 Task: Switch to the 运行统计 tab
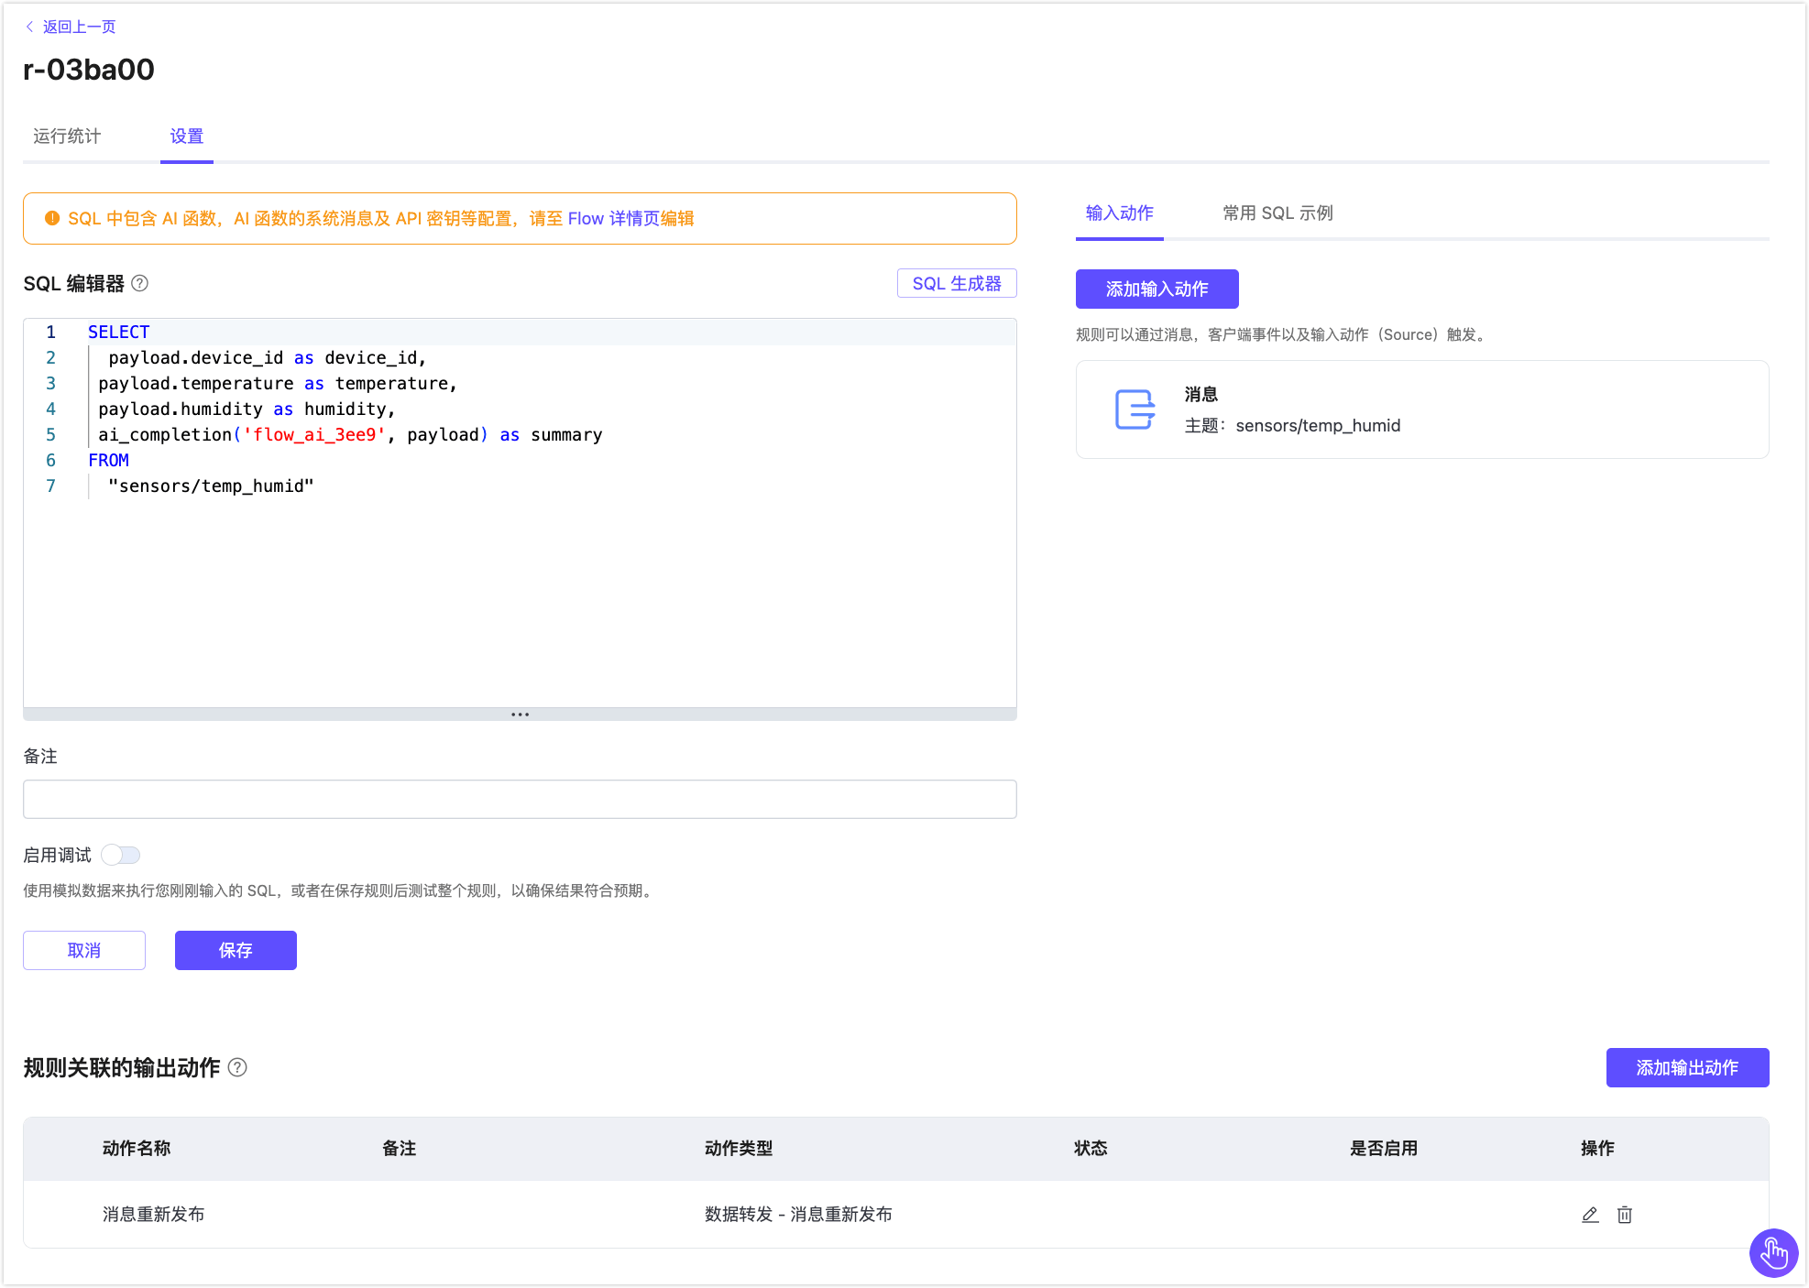[66, 136]
